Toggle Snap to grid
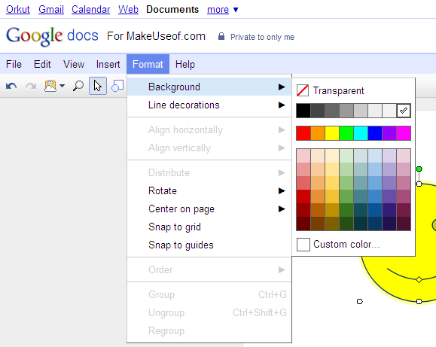Image resolution: width=436 pixels, height=347 pixels. (x=209, y=227)
